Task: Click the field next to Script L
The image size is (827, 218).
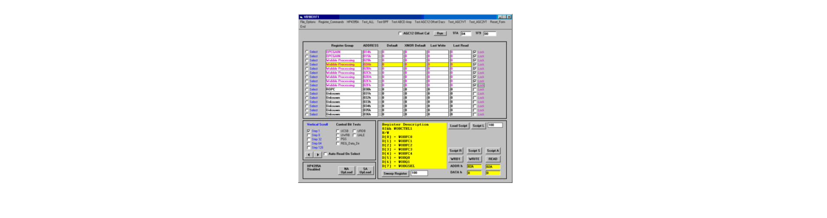Action: (x=495, y=125)
